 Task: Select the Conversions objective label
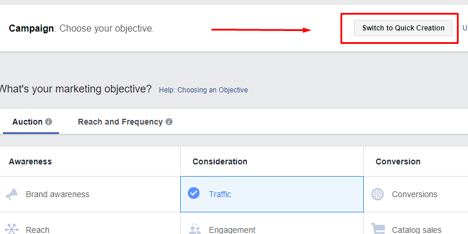tap(415, 194)
